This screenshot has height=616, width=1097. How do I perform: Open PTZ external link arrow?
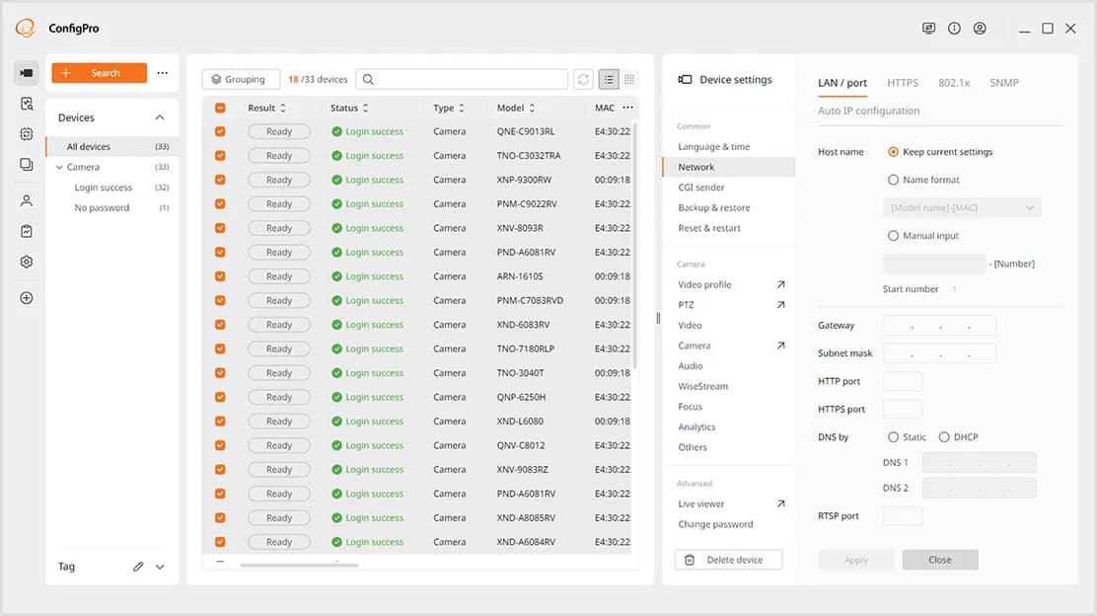(x=780, y=304)
